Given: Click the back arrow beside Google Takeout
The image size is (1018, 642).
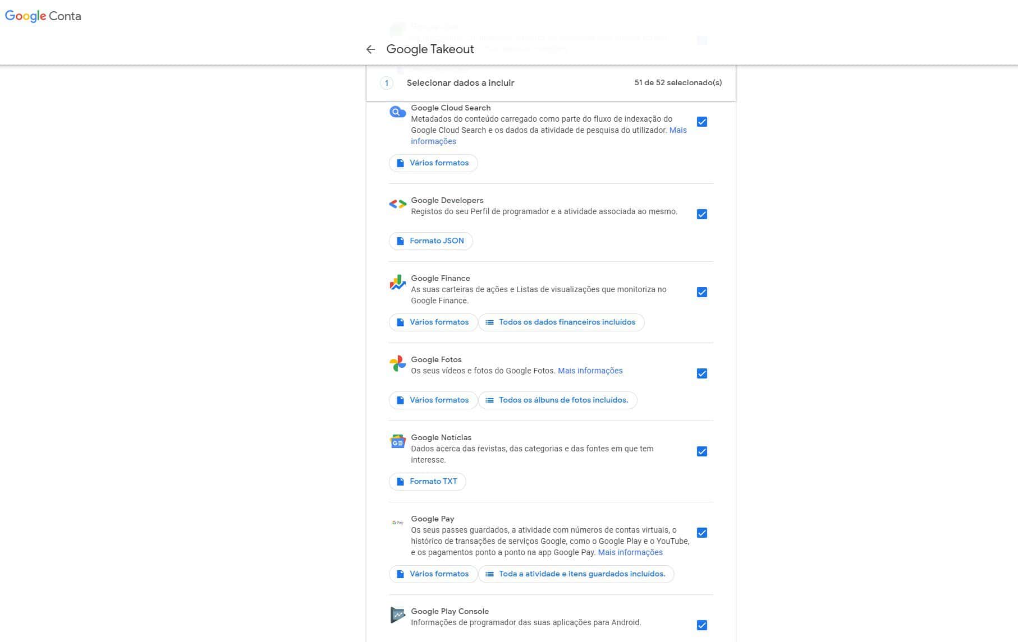Looking at the screenshot, I should 370,49.
